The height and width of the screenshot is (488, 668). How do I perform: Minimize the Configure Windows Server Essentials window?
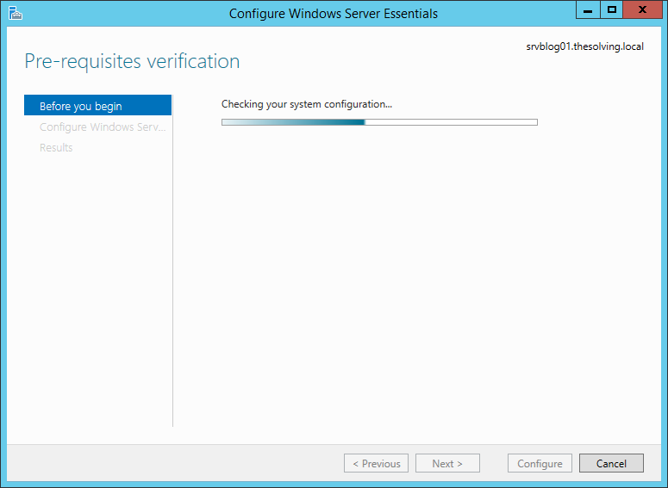[x=588, y=9]
